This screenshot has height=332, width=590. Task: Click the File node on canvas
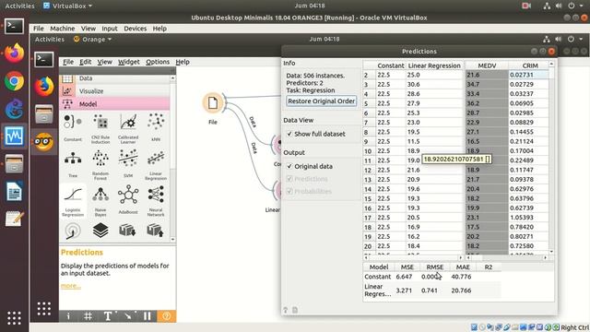point(213,102)
